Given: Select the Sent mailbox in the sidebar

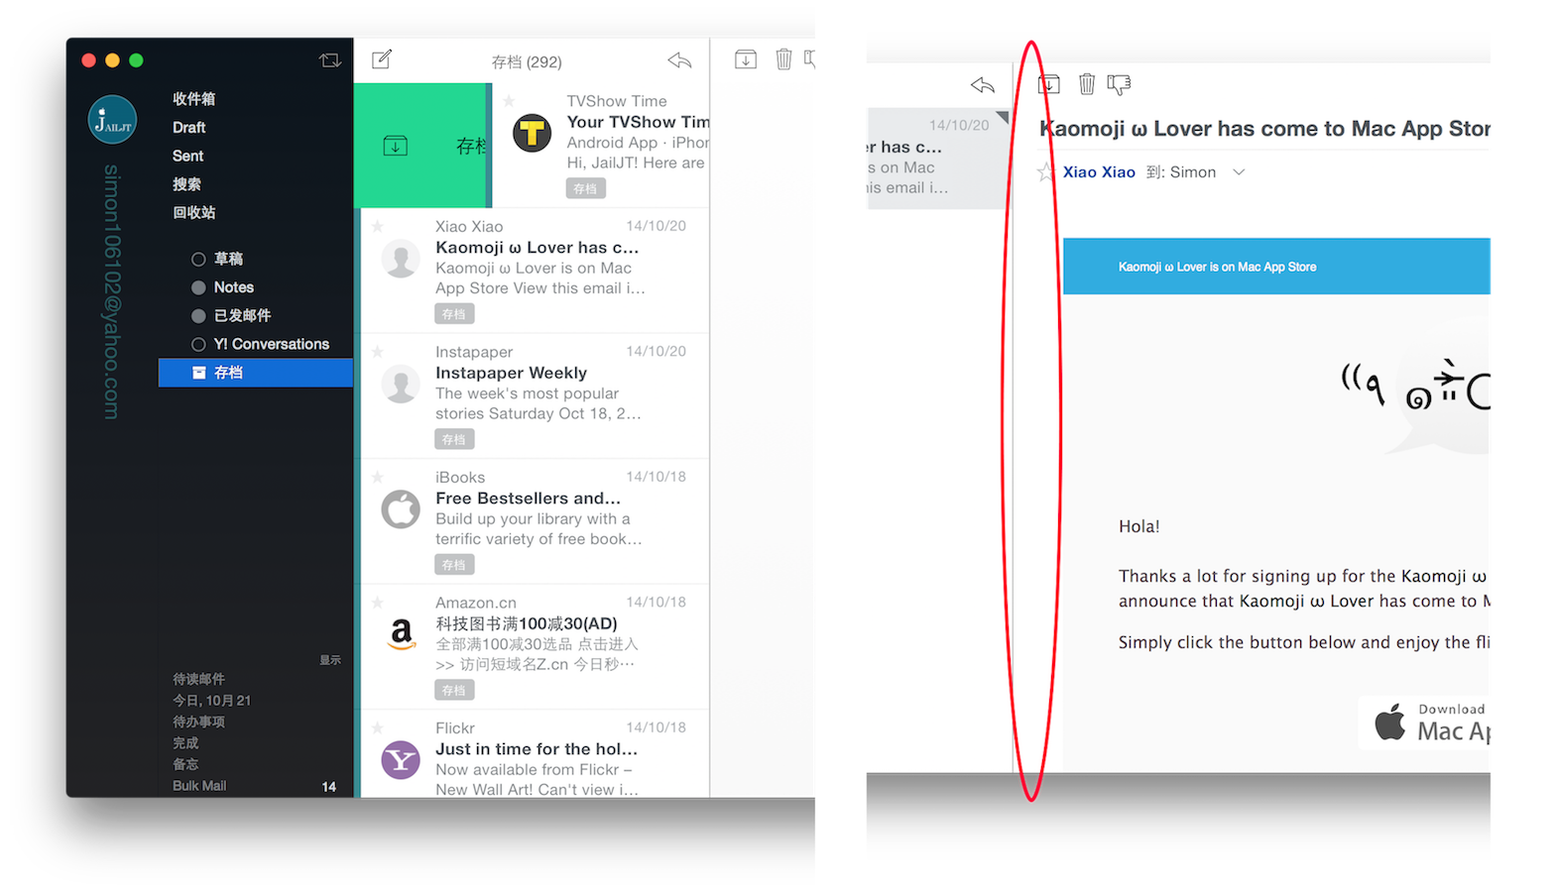Looking at the screenshot, I should tap(187, 156).
